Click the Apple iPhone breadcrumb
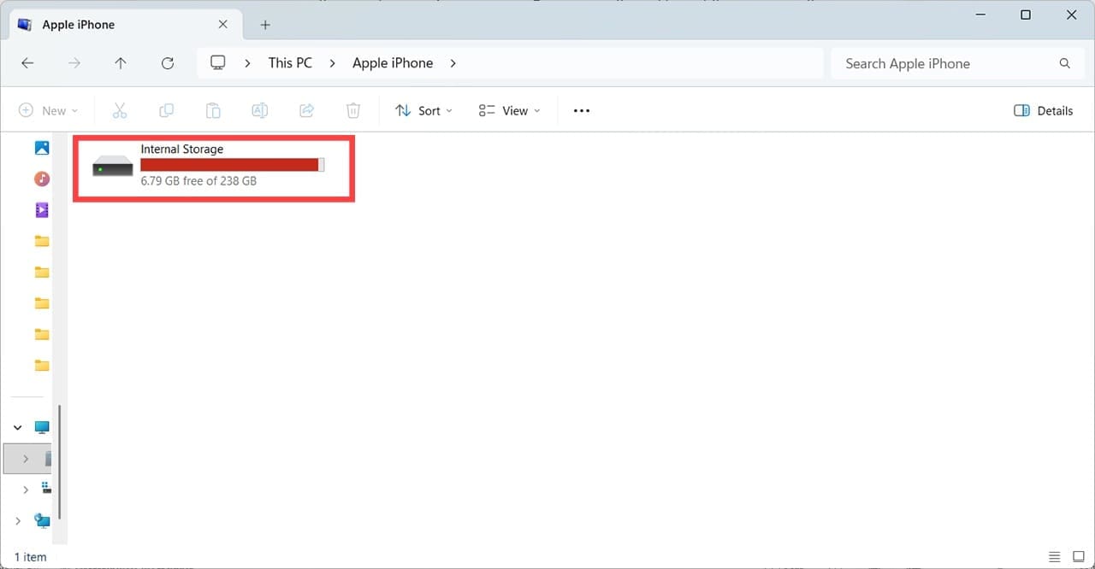The height and width of the screenshot is (569, 1095). click(393, 63)
